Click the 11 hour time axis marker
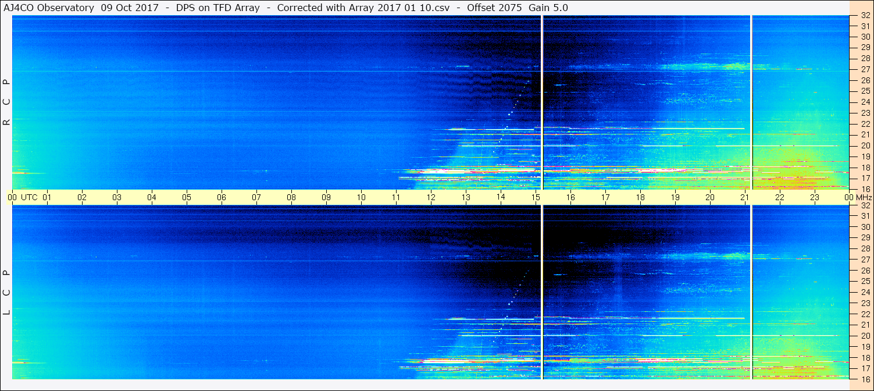 (x=396, y=198)
